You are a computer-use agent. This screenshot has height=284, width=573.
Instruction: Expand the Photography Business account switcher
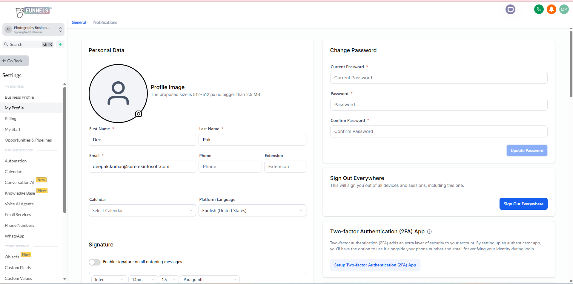click(33, 30)
